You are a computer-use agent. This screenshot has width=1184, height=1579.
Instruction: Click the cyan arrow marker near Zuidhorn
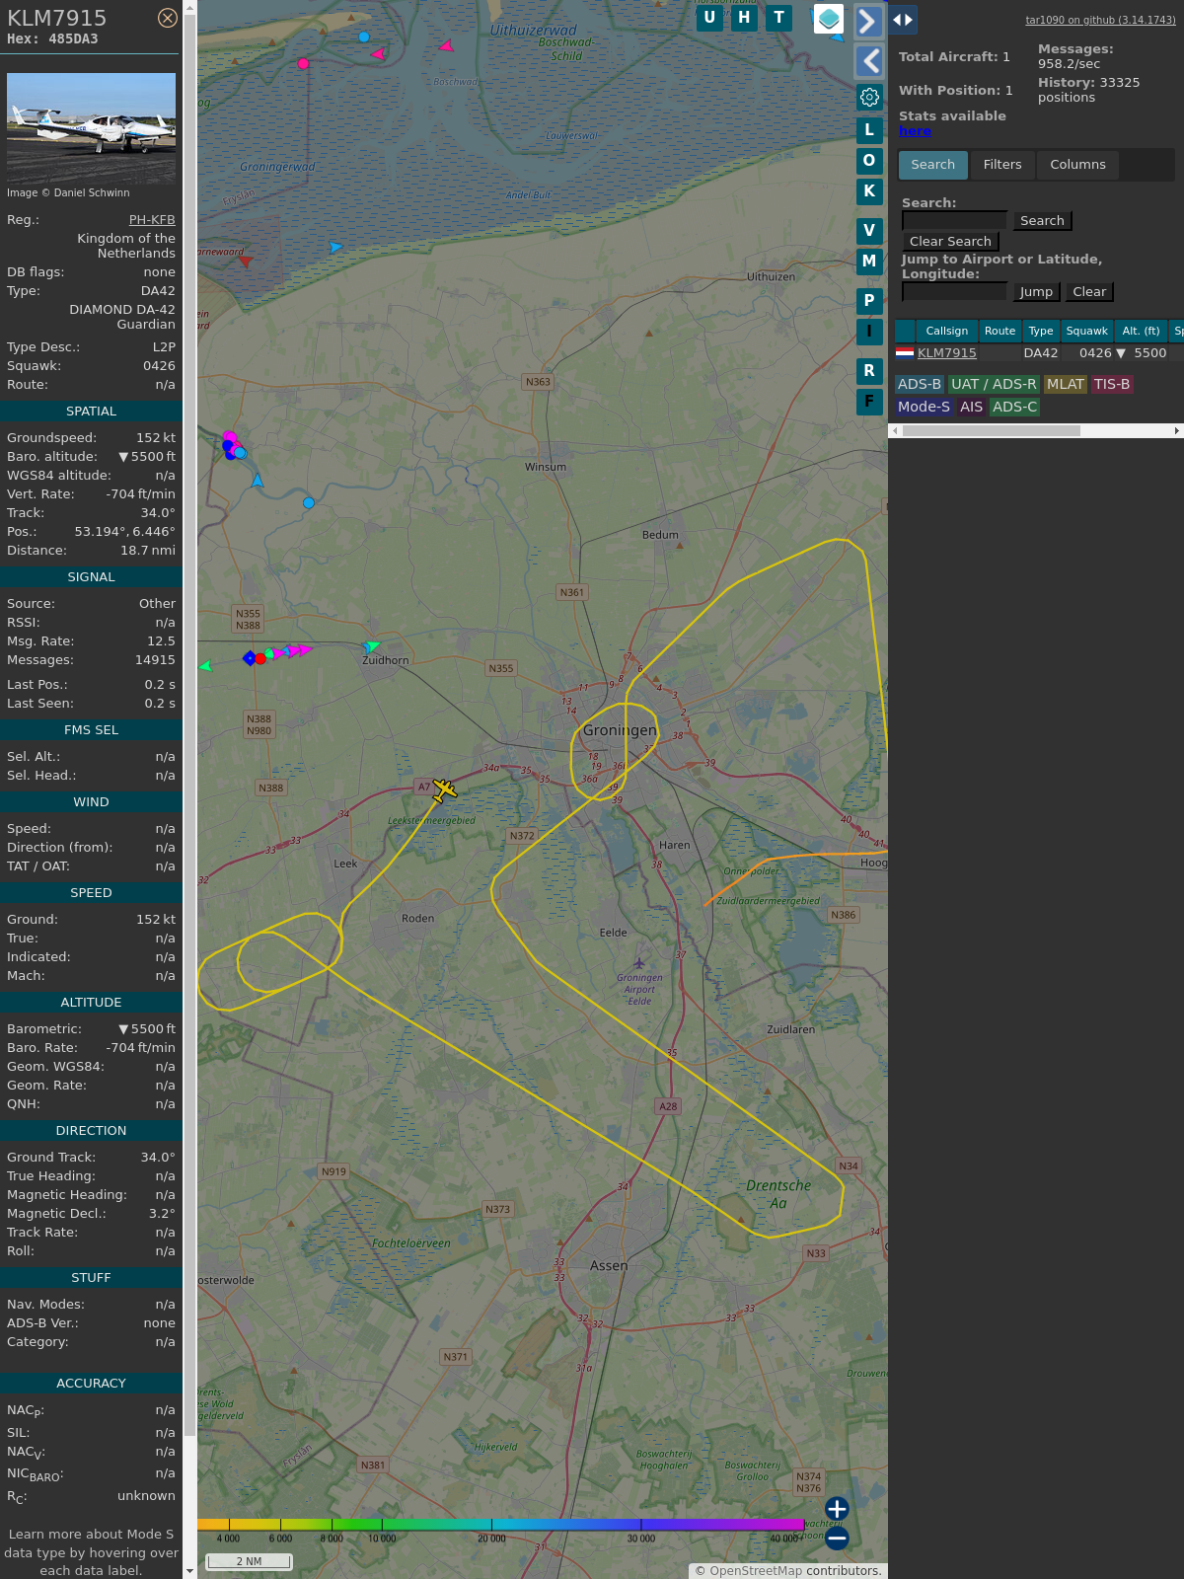(372, 646)
